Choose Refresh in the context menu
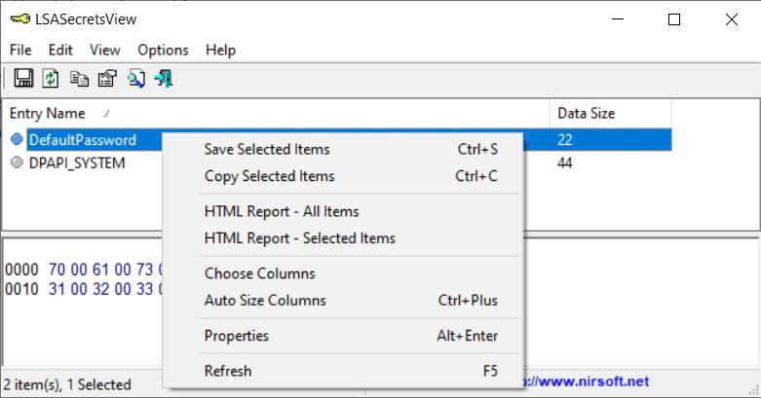 (x=343, y=371)
